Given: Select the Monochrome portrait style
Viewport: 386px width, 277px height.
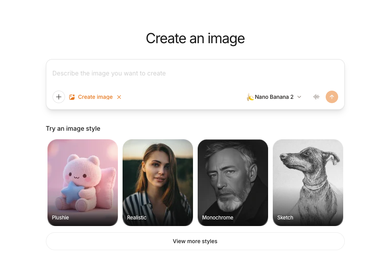Looking at the screenshot, I should click(x=233, y=182).
